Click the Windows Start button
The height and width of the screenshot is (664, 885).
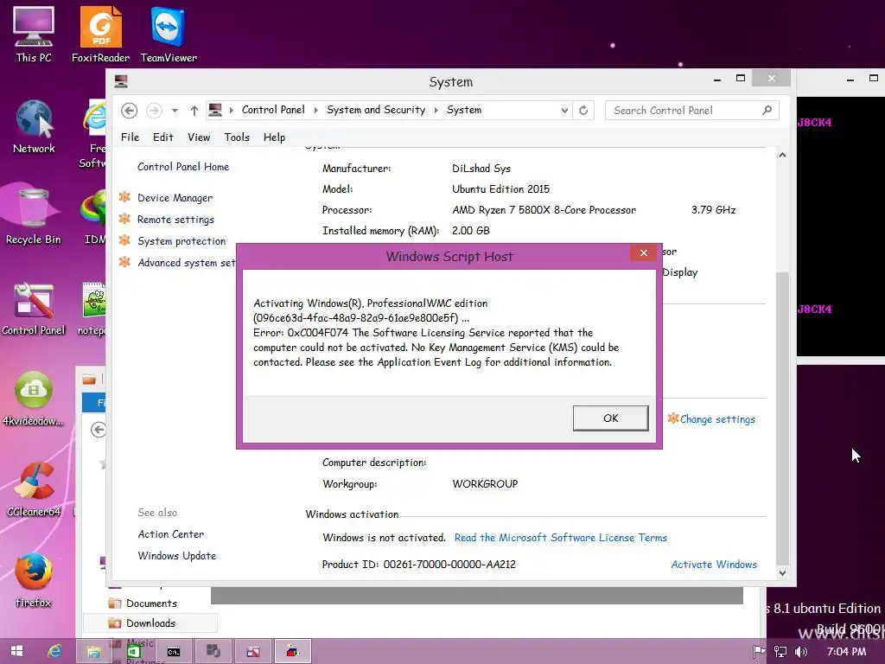point(16,651)
